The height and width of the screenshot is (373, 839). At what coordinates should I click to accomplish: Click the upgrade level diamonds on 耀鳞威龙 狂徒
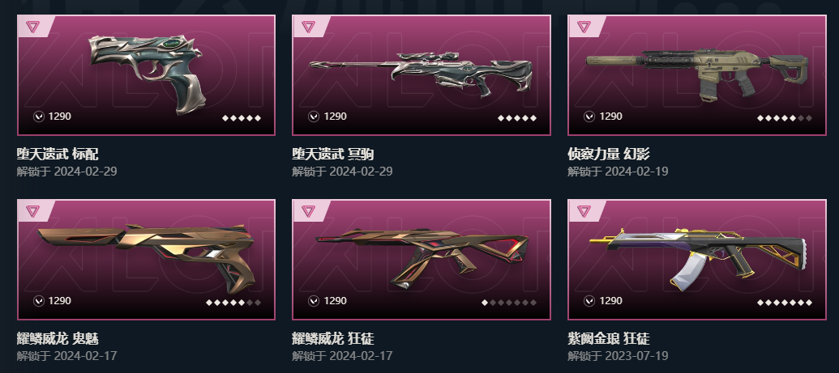coord(509,303)
